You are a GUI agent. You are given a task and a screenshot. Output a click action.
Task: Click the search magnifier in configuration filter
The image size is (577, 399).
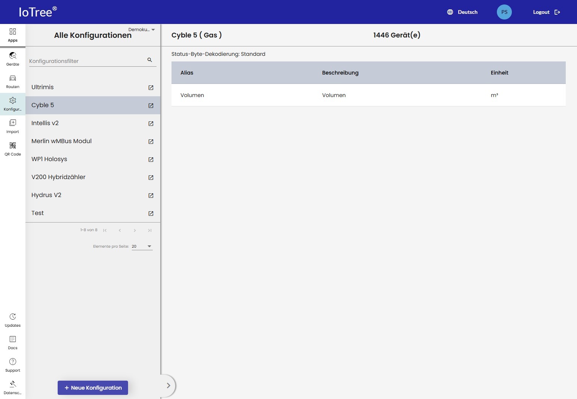pyautogui.click(x=150, y=60)
